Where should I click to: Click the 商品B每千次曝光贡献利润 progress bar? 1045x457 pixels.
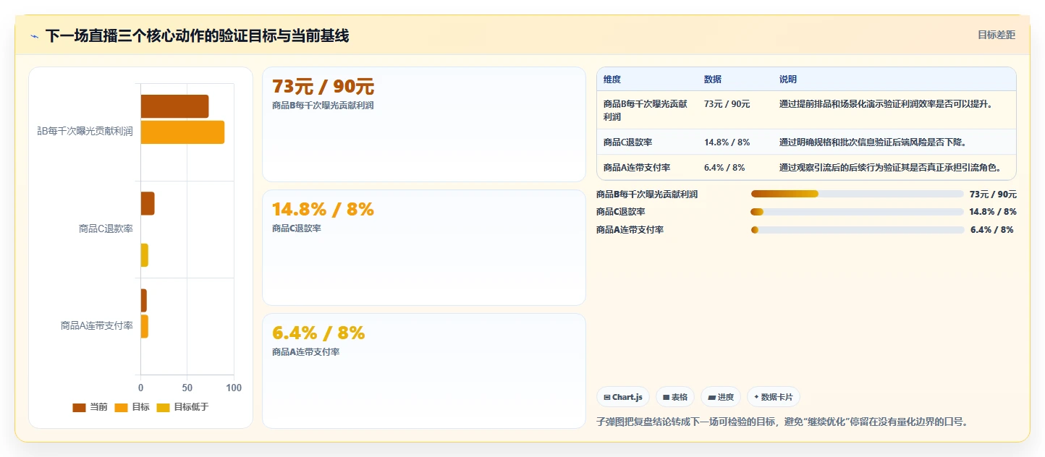857,194
